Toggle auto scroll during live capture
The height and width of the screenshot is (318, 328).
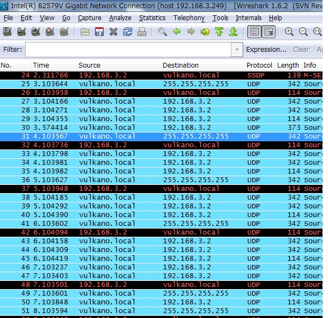[269, 32]
